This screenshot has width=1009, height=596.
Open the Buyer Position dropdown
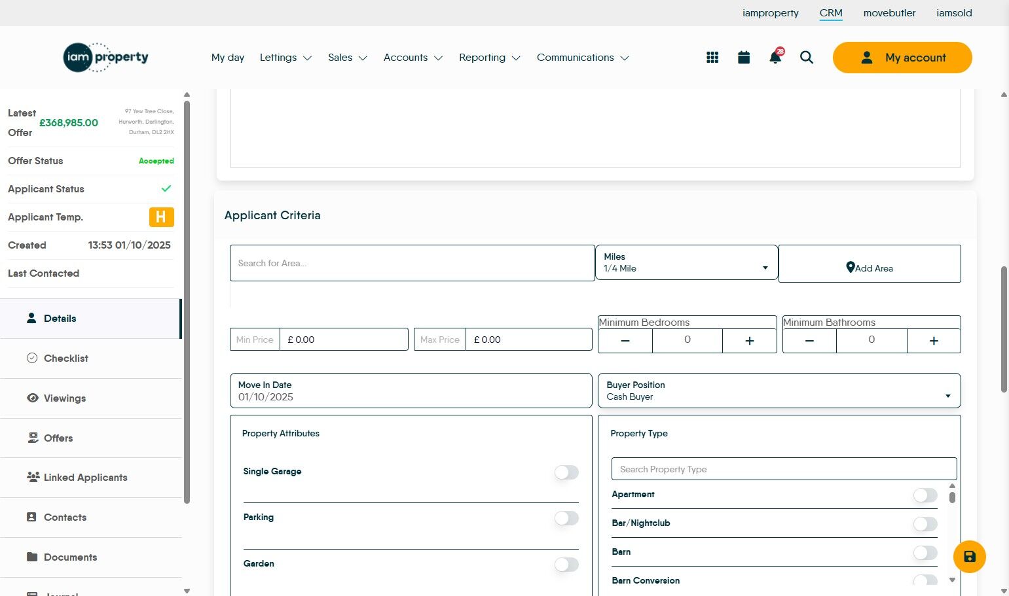coord(779,391)
